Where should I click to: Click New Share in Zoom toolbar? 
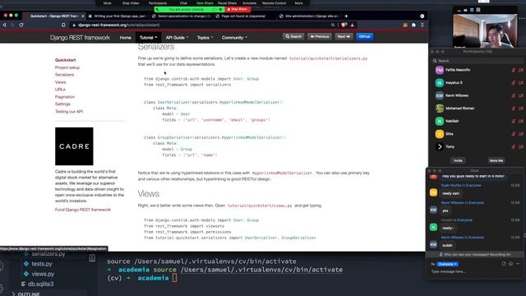205,3
